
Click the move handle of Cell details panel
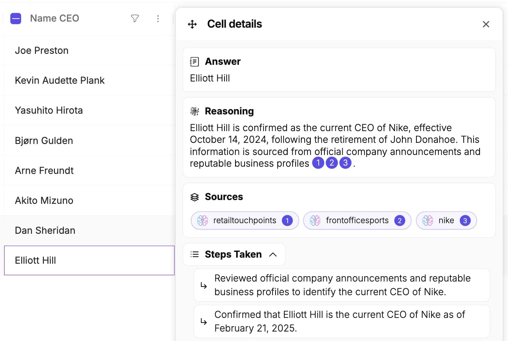click(x=192, y=24)
